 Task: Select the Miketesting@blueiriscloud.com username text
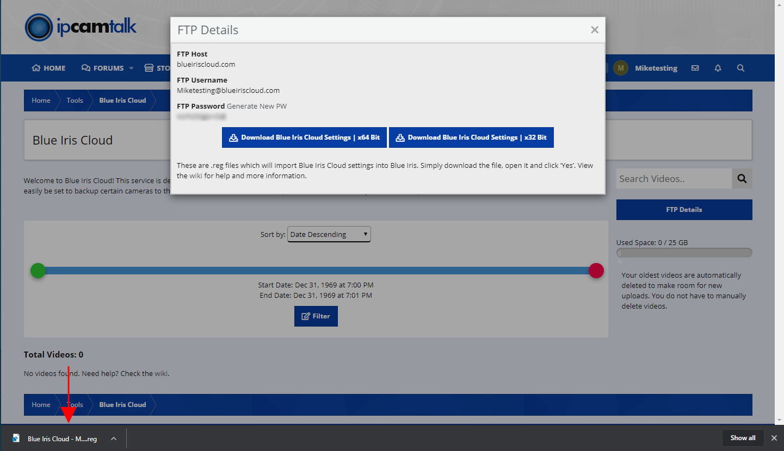pyautogui.click(x=229, y=90)
